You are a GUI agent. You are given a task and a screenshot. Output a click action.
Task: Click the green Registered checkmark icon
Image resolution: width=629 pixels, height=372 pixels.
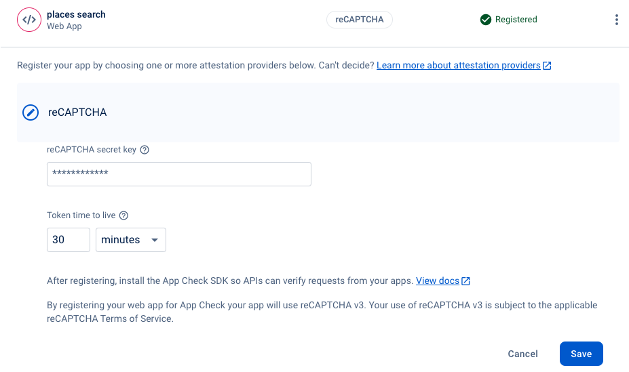coord(485,20)
